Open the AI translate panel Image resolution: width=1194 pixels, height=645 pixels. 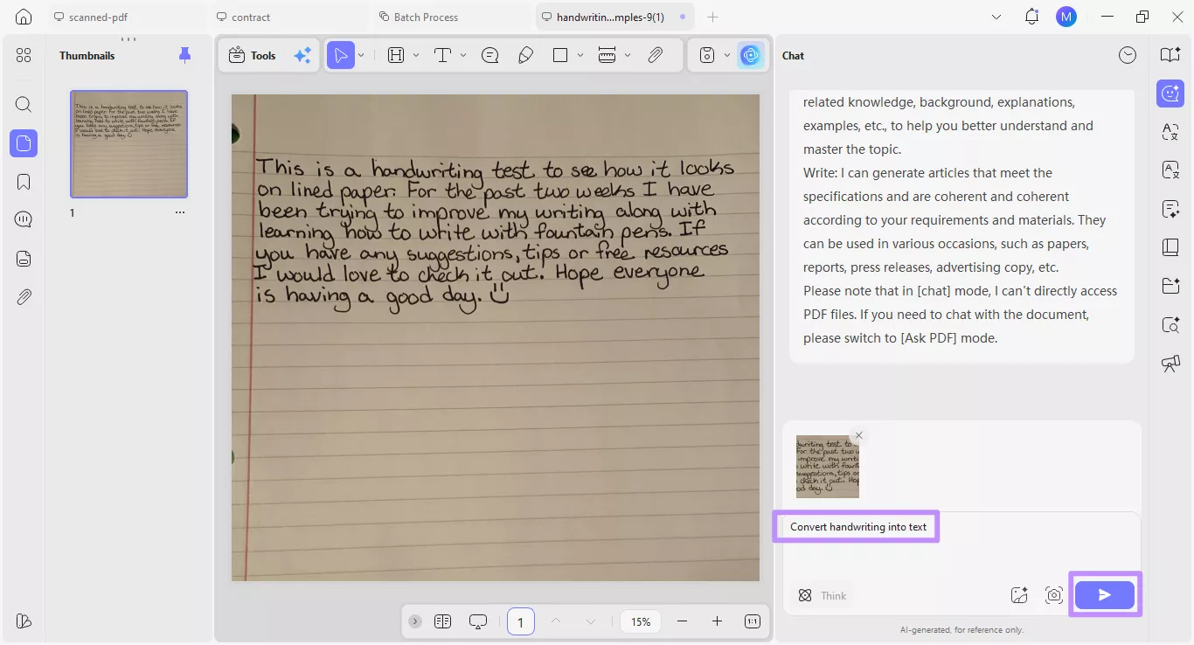point(1170,132)
